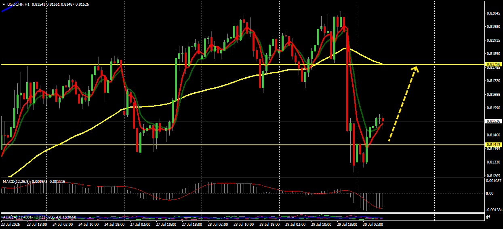Click the 28 Jul 02:00 time label
The width and height of the screenshot is (503, 229).
tap(217, 224)
